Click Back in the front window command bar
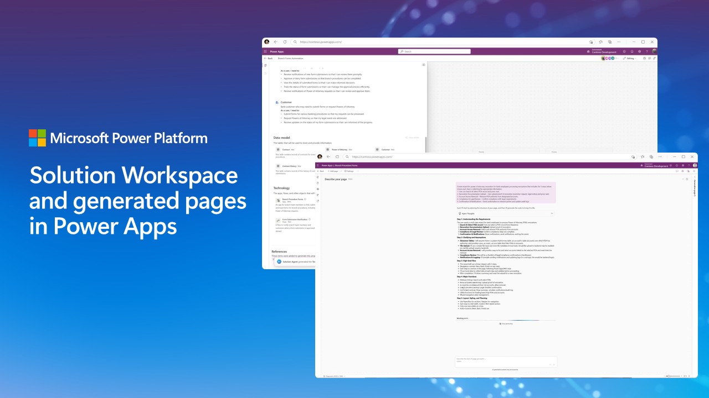The width and height of the screenshot is (709, 398). (x=321, y=171)
